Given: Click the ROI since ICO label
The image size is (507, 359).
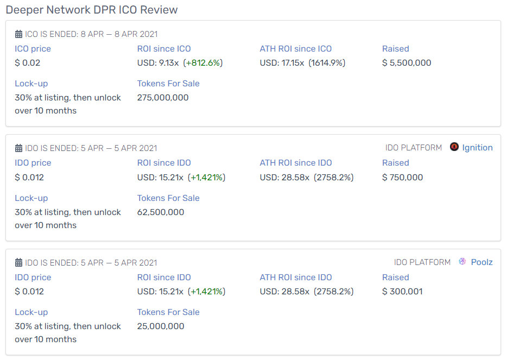Looking at the screenshot, I should pyautogui.click(x=164, y=49).
